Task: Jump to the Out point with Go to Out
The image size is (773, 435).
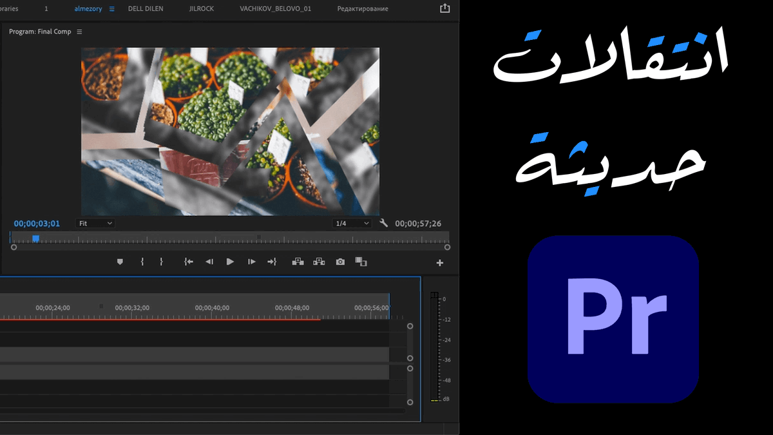Action: [x=272, y=262]
